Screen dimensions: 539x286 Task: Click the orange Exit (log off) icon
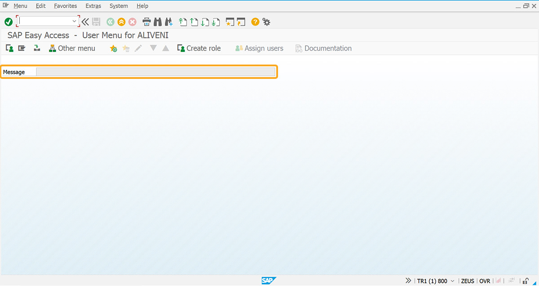(121, 22)
